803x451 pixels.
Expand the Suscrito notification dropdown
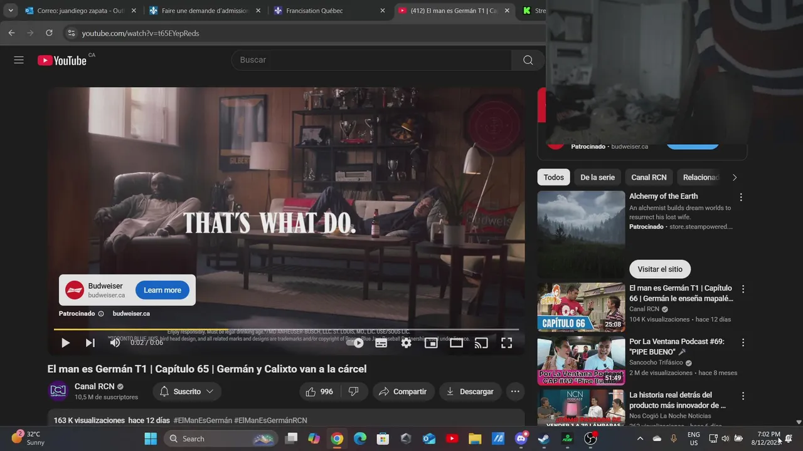187,391
